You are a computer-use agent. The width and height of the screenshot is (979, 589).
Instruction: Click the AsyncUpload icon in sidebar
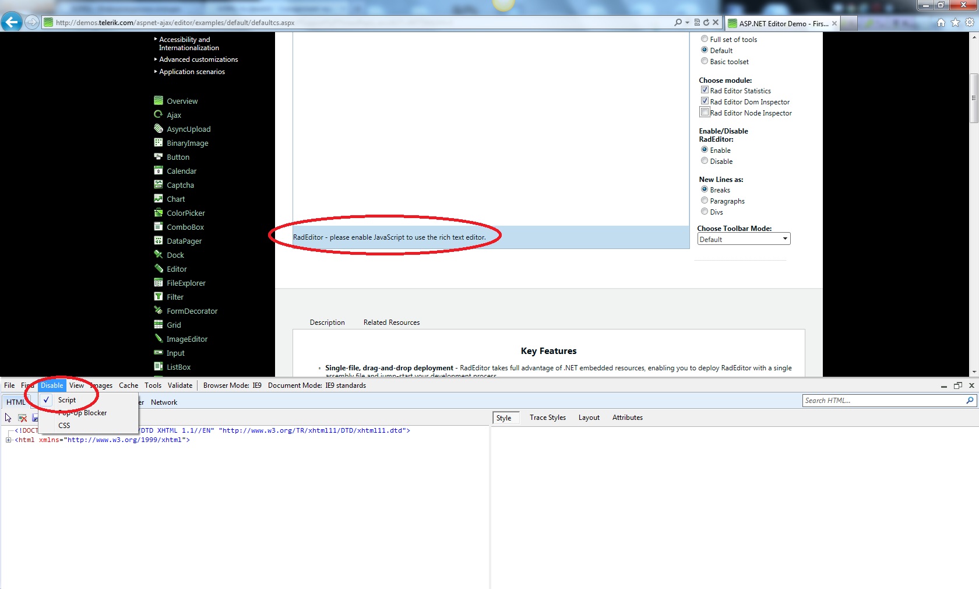click(x=159, y=128)
